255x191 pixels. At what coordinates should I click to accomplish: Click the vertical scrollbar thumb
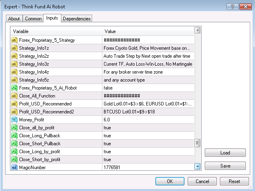[198, 143]
